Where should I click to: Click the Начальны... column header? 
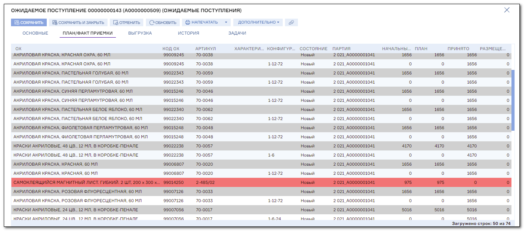[397, 49]
